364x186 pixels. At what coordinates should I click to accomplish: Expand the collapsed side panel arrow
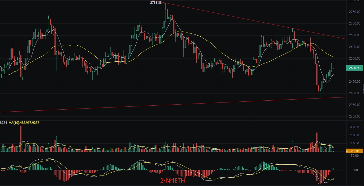[363, 89]
